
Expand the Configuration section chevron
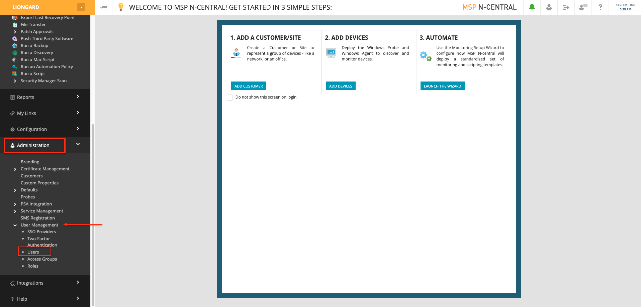click(x=78, y=129)
